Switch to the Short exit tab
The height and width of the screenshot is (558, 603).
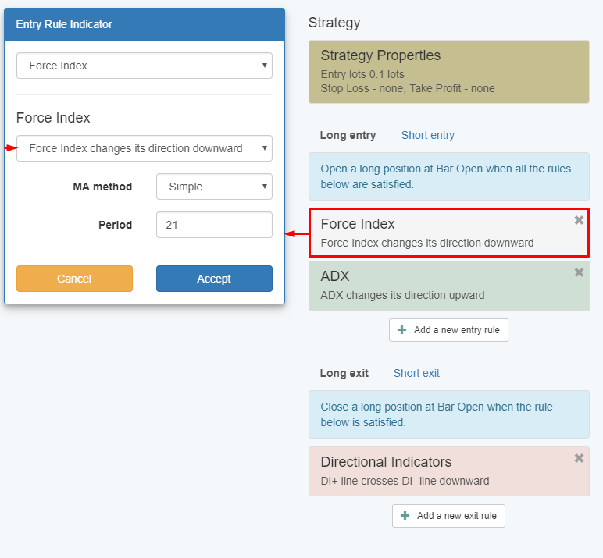(416, 373)
